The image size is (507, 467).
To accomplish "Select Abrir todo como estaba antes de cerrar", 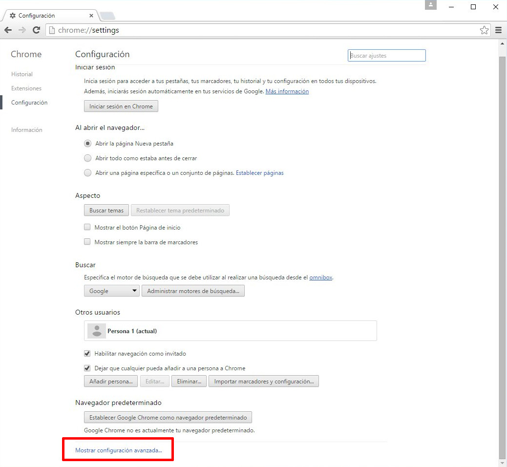I will click(87, 158).
